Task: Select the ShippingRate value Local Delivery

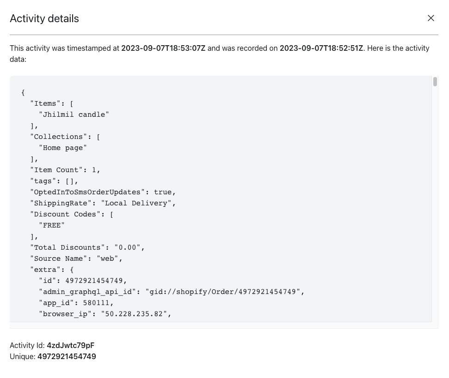Action: coord(139,203)
